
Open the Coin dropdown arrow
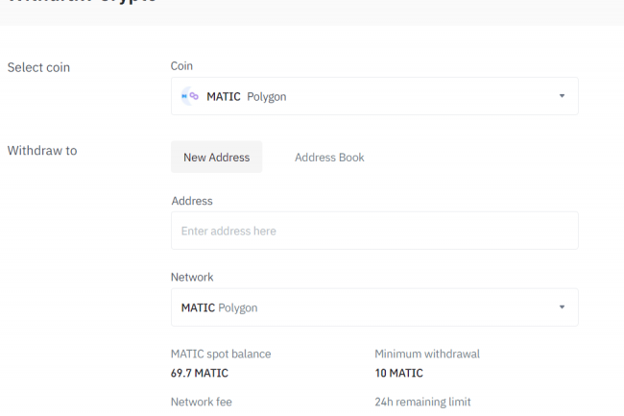point(562,96)
